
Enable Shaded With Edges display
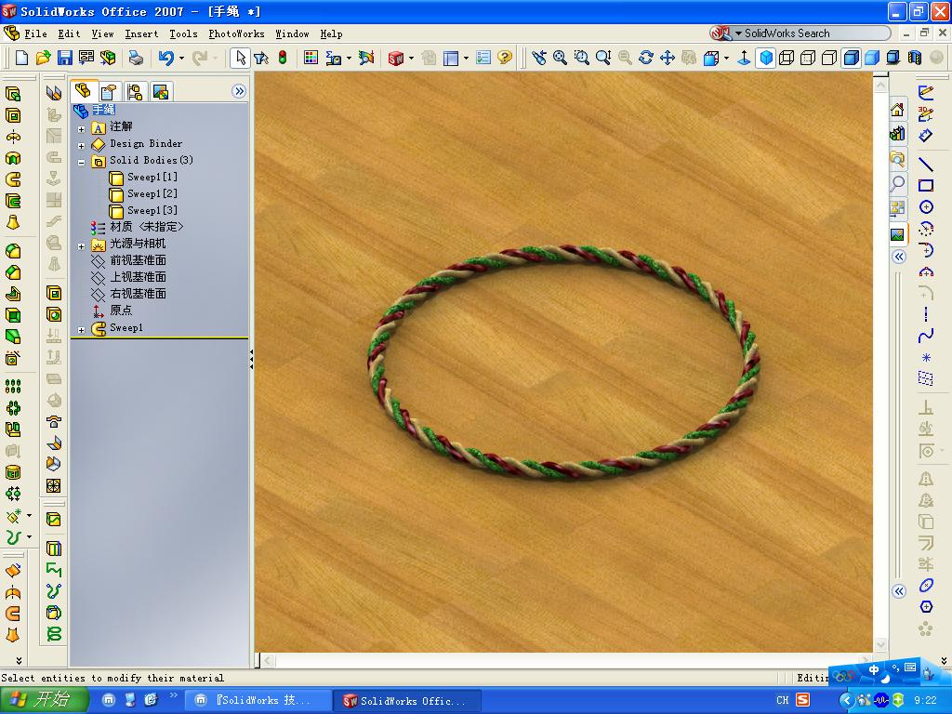[851, 58]
